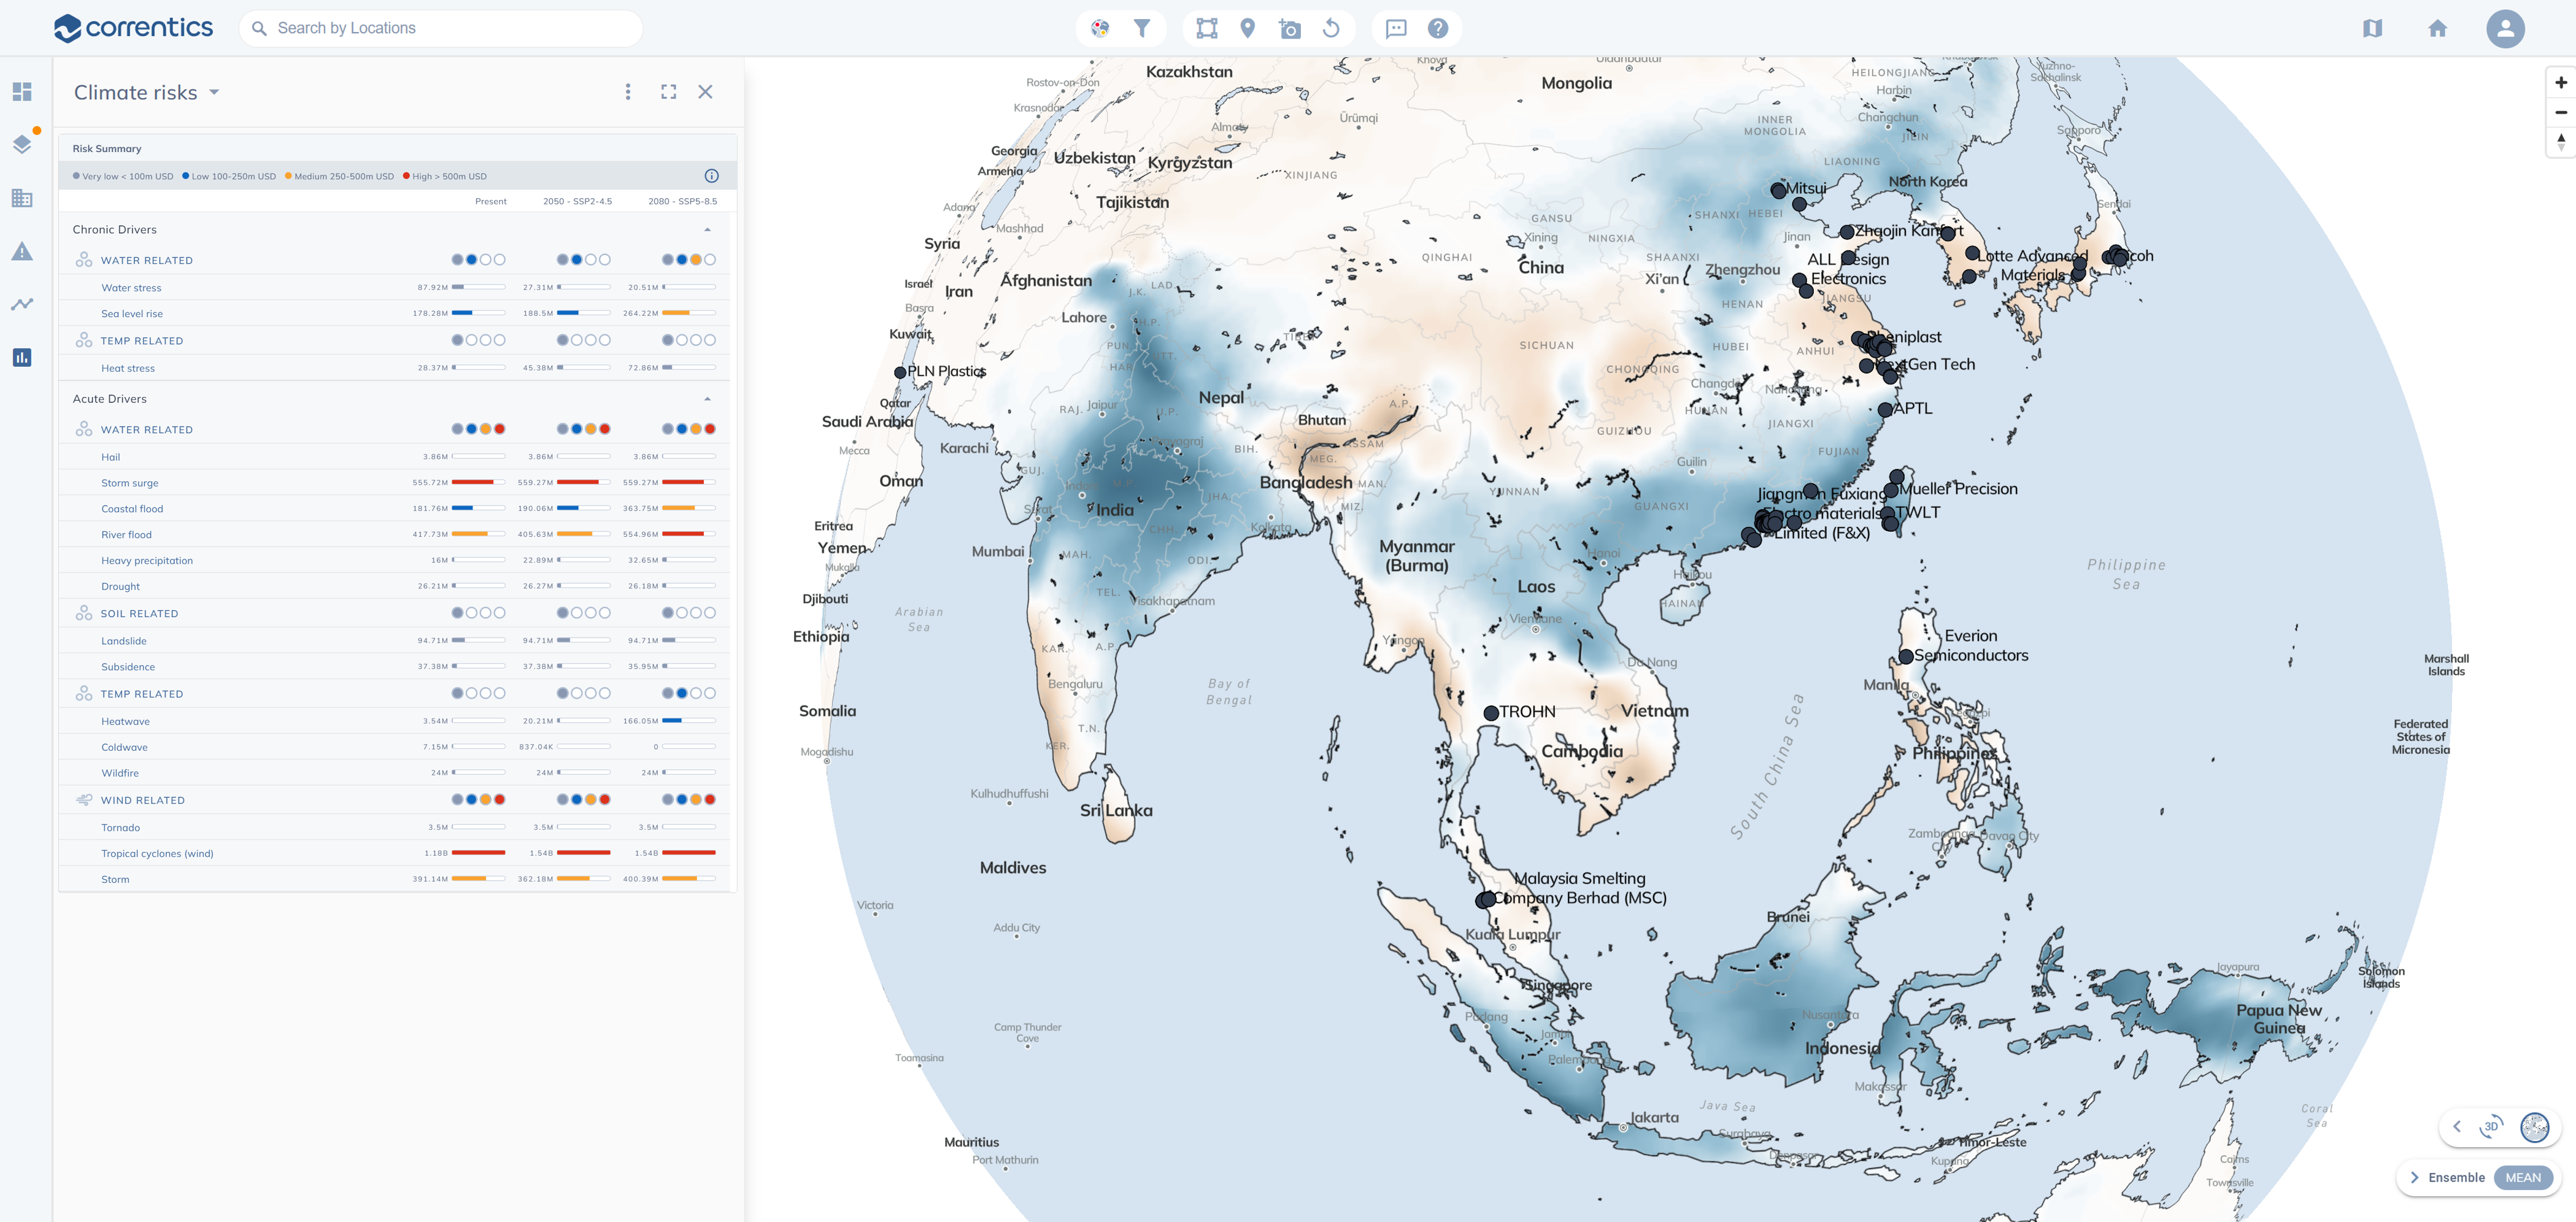This screenshot has height=1222, width=2576.
Task: Click the home icon in header
Action: [2437, 28]
